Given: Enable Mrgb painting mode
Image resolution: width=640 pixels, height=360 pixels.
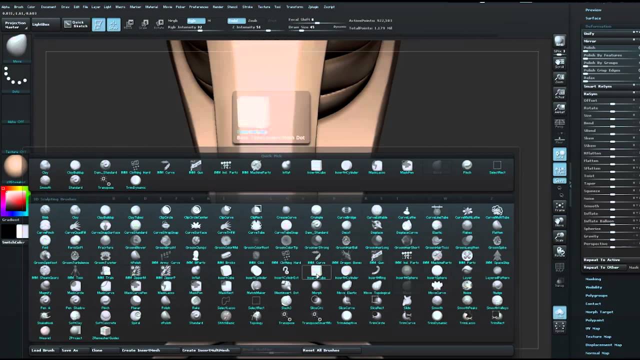Looking at the screenshot, I should (x=172, y=20).
